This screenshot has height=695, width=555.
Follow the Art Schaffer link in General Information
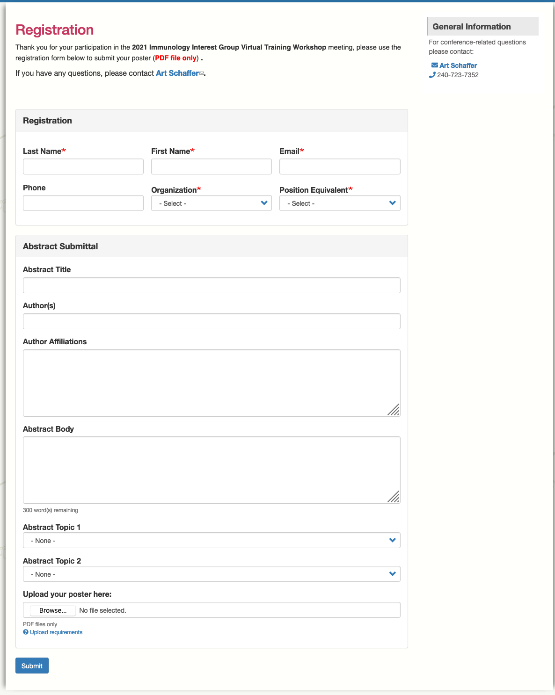pyautogui.click(x=458, y=65)
